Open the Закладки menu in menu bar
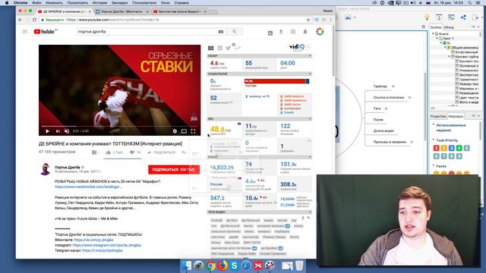 coord(120,3)
